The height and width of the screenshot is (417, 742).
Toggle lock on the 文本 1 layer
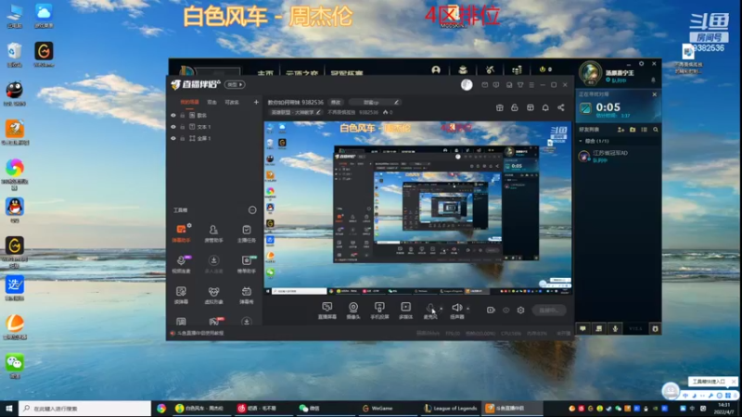pyautogui.click(x=182, y=127)
